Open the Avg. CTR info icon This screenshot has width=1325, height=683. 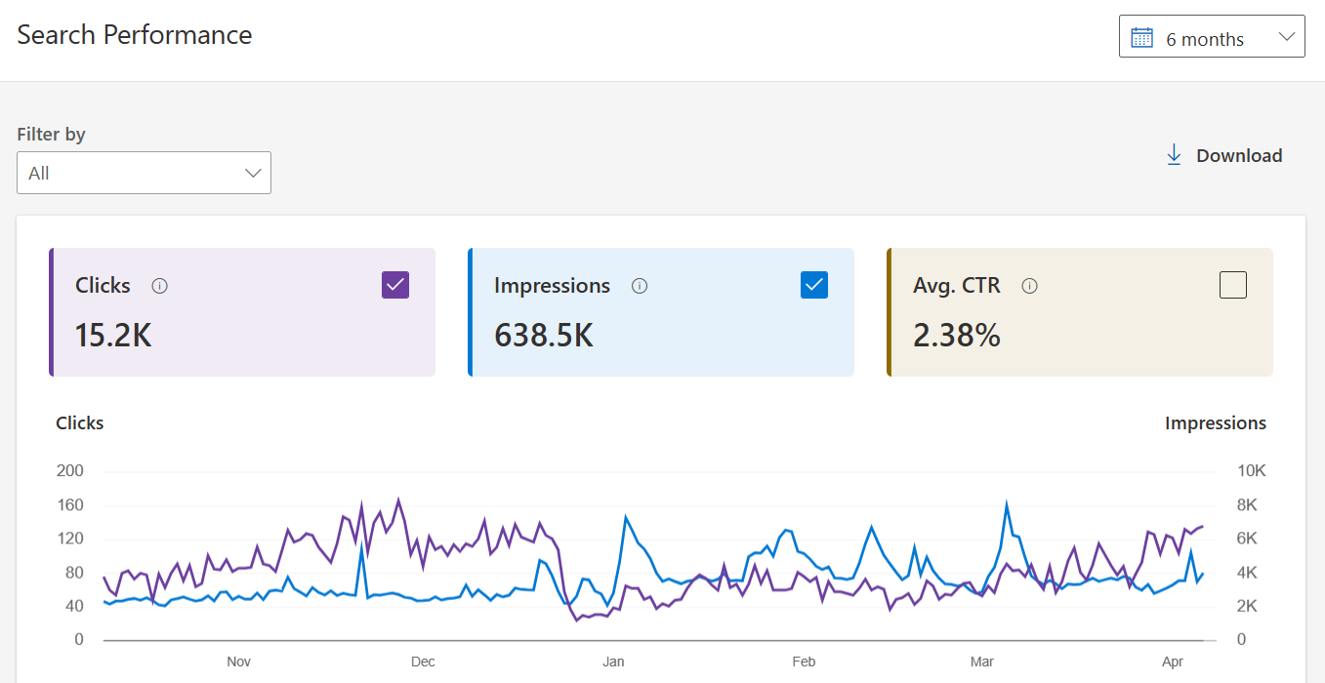[1029, 286]
